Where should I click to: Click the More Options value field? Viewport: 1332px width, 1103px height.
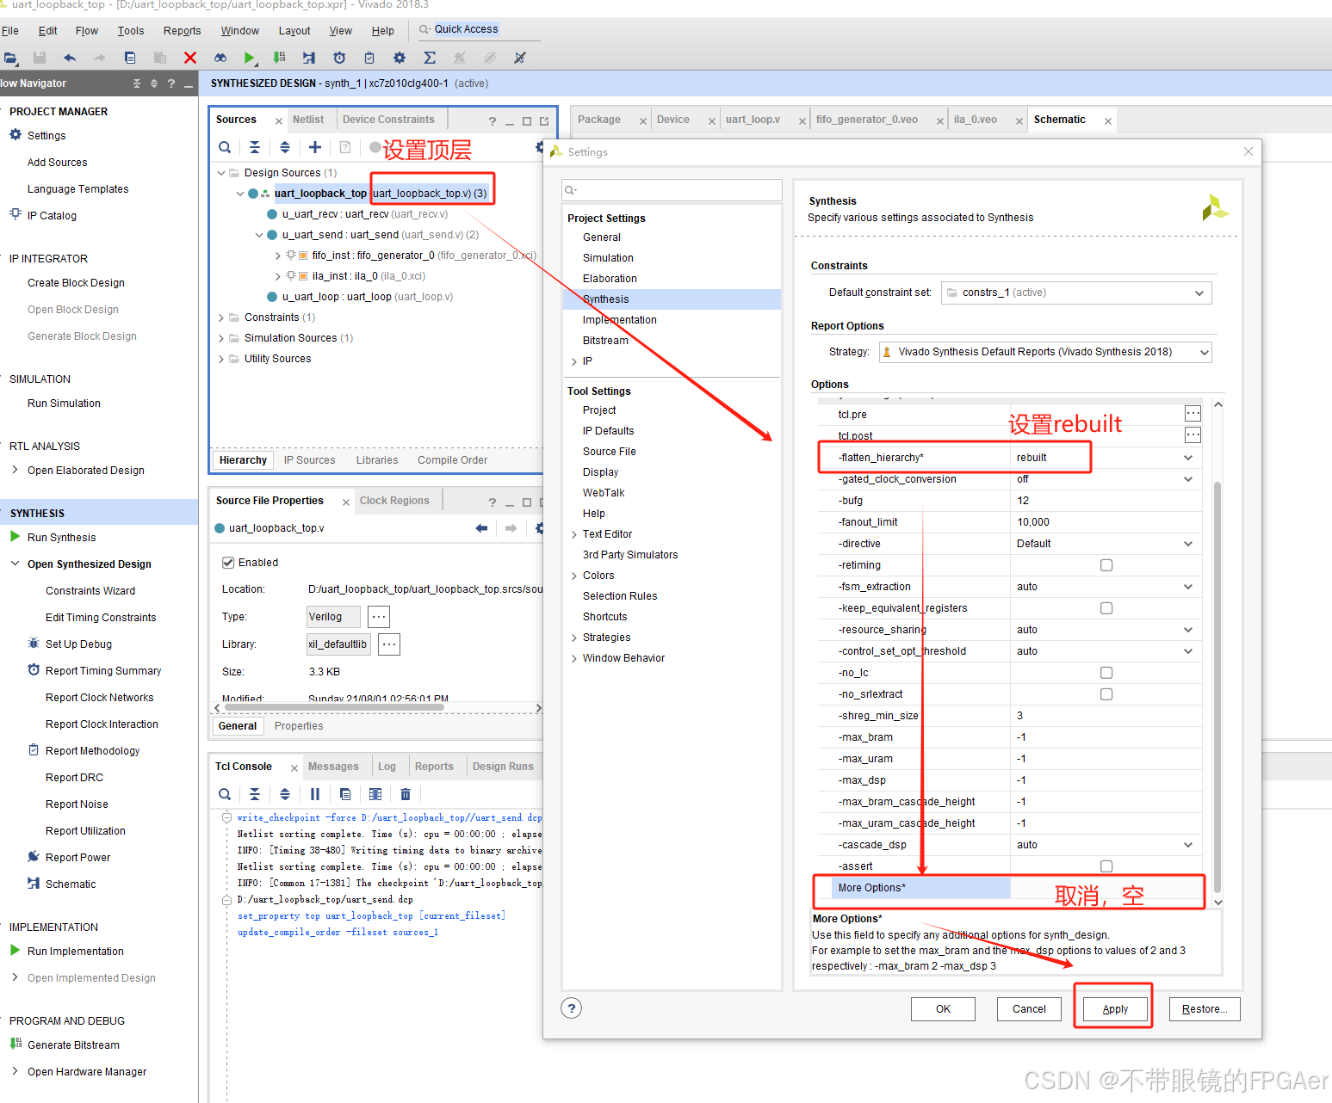(x=1106, y=888)
